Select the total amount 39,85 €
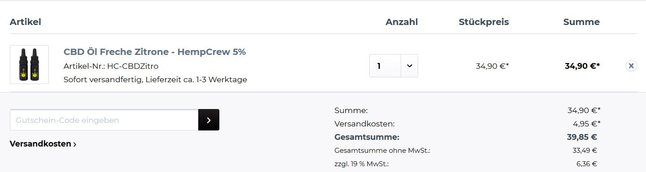Viewport: 646px width, 172px height. [x=582, y=137]
